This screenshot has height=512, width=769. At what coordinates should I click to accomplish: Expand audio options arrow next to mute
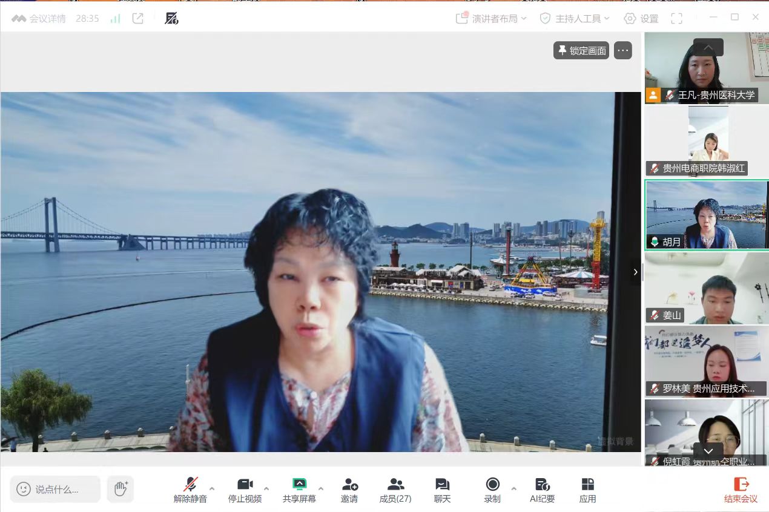point(212,488)
